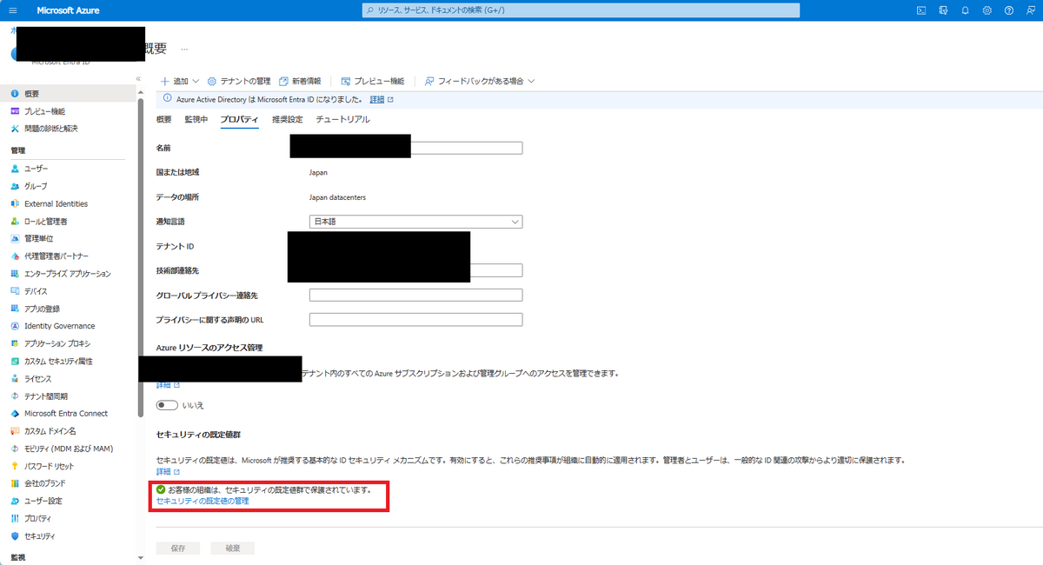Click the 問題の診断と解決 wrench icon
Screen dimensions: 1043x565
click(15, 129)
